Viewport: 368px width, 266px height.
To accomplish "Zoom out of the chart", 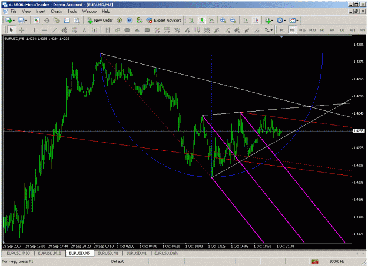I will (233, 21).
